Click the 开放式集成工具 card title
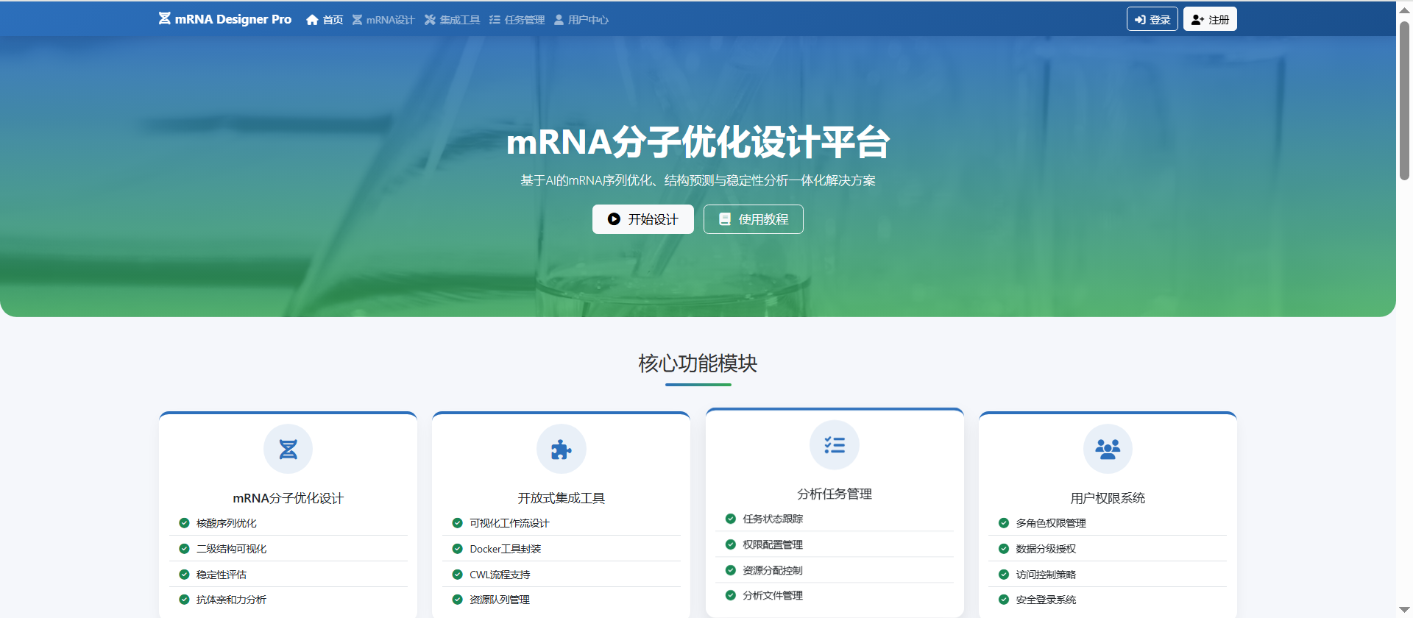Screen dimensions: 1413x618 point(562,498)
